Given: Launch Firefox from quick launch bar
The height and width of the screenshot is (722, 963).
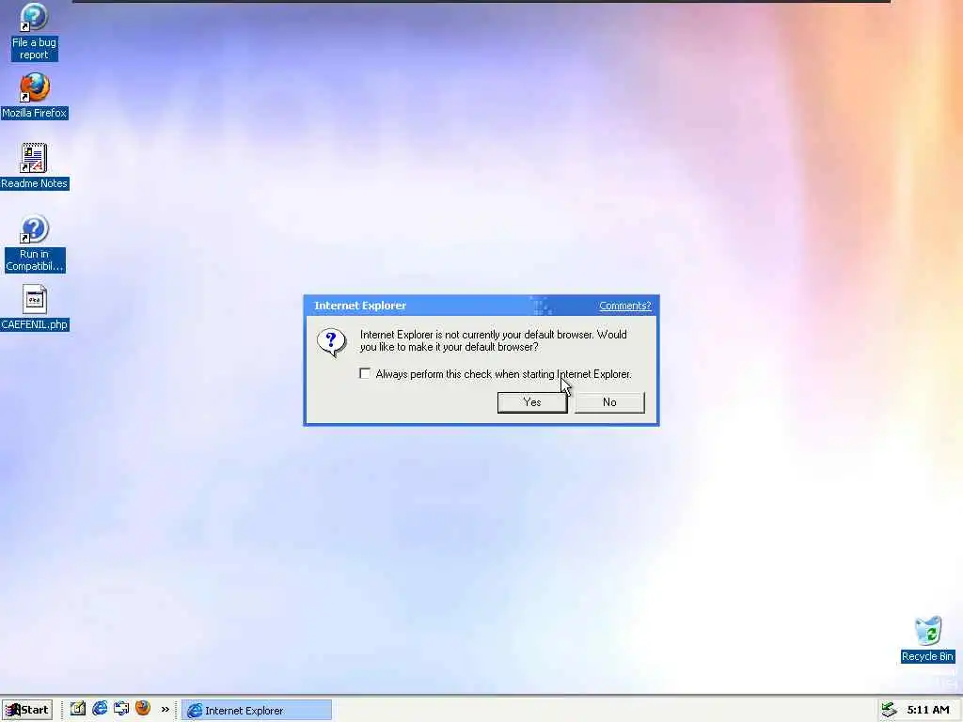Looking at the screenshot, I should point(143,709).
